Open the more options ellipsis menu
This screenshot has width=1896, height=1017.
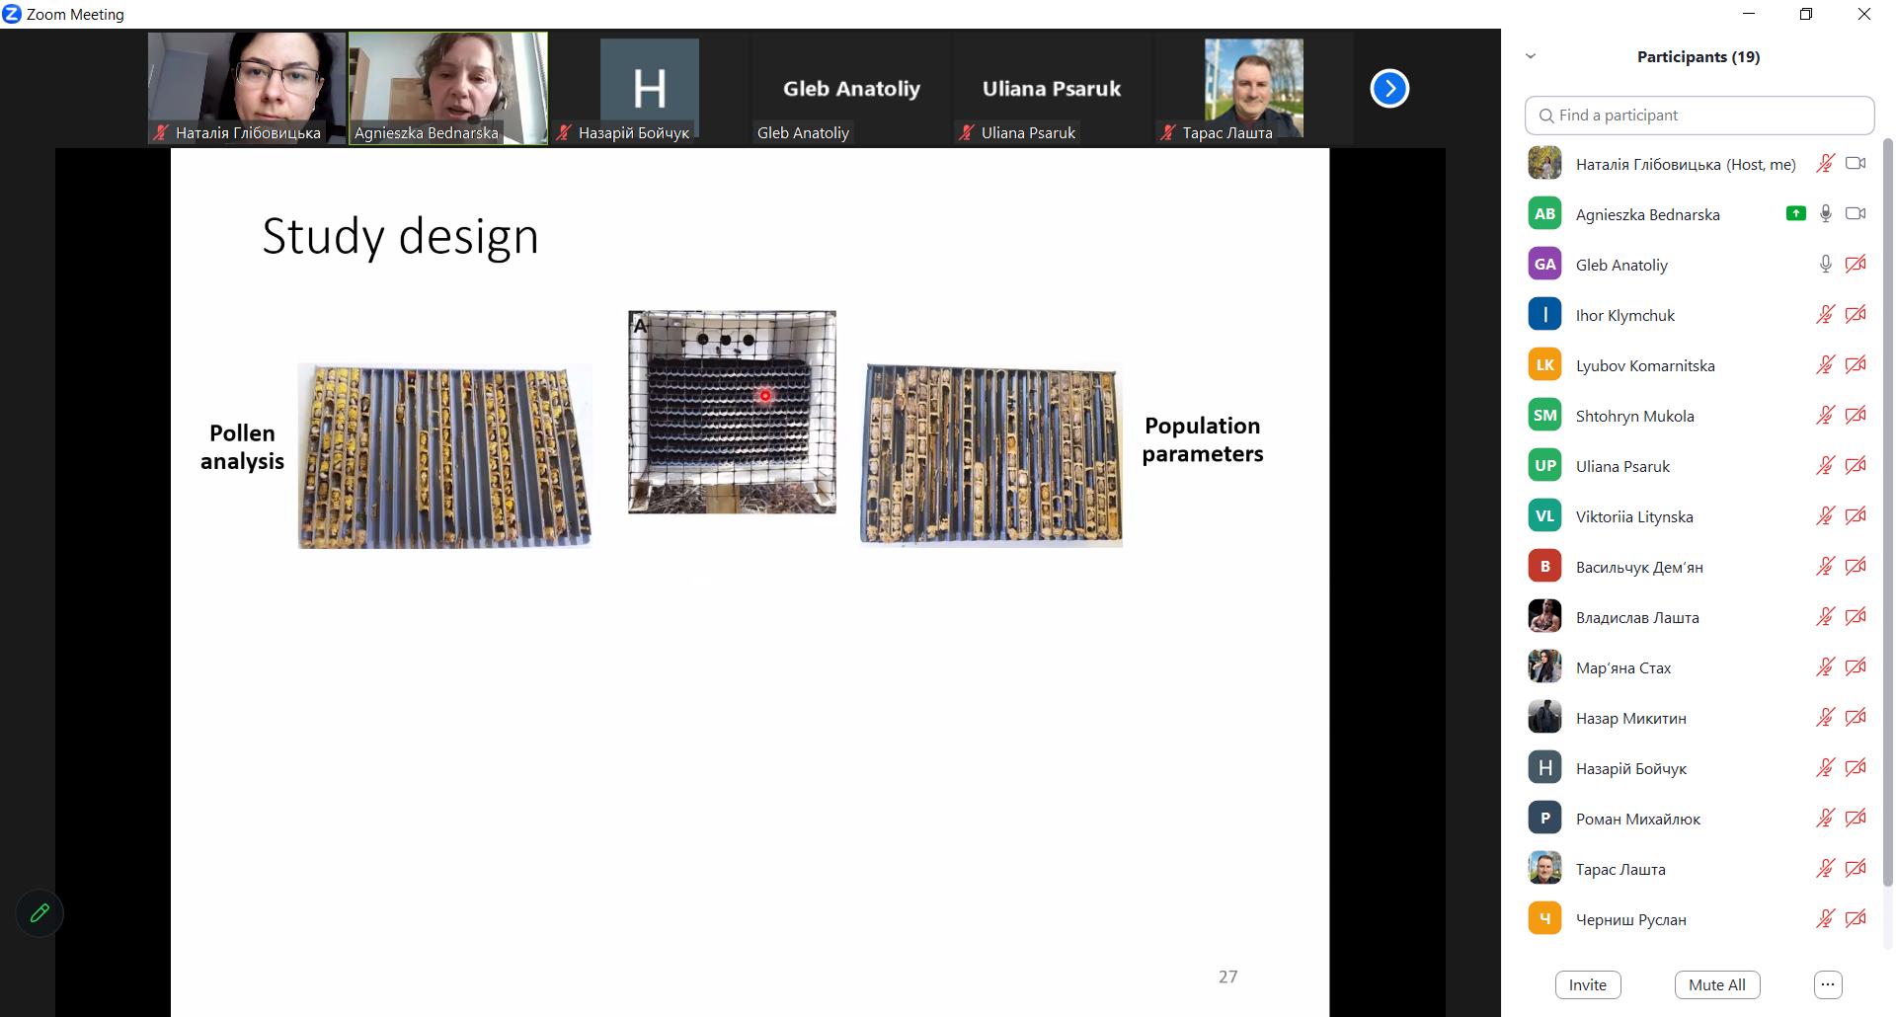click(1828, 984)
